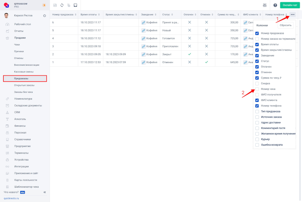302x202 pixels.
Task: Click the inbox tray toolbar icon
Action: click(75, 5)
